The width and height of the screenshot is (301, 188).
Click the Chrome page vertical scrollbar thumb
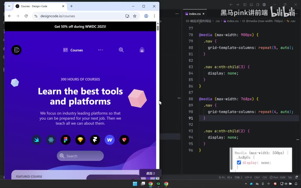point(158,28)
